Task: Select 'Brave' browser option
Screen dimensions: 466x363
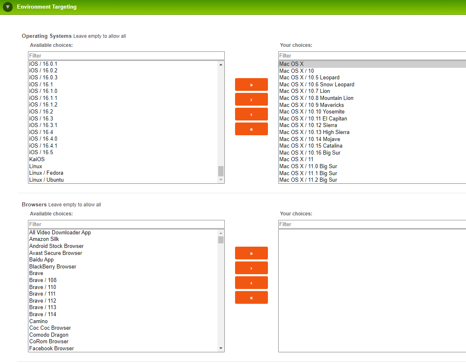Action: coord(123,273)
